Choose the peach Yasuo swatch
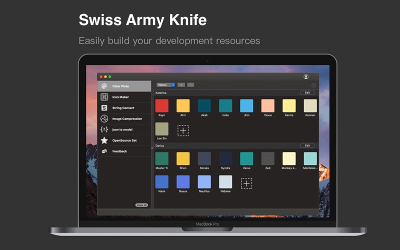Screen dimensions: 400x250 point(268,105)
